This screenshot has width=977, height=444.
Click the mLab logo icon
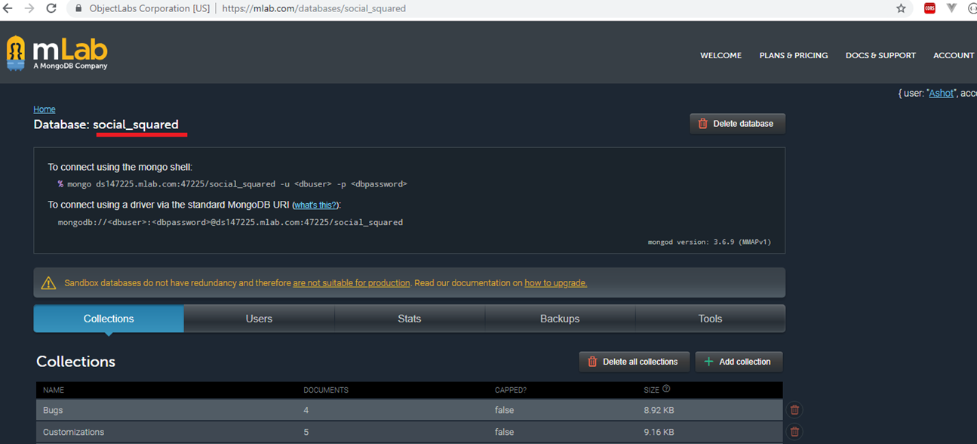click(x=17, y=53)
